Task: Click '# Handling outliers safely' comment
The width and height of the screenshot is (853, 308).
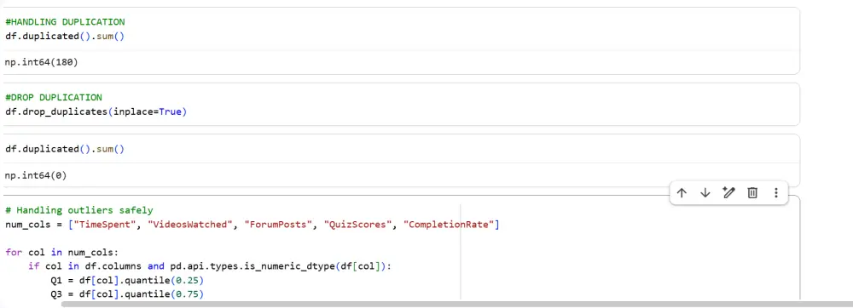Action: 78,210
